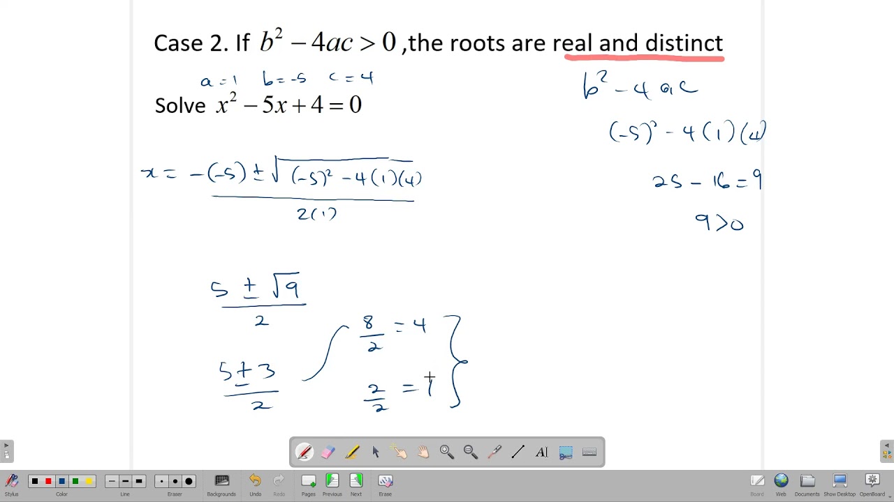The image size is (894, 502).
Task: Pick the blue pen color
Action: 61,481
